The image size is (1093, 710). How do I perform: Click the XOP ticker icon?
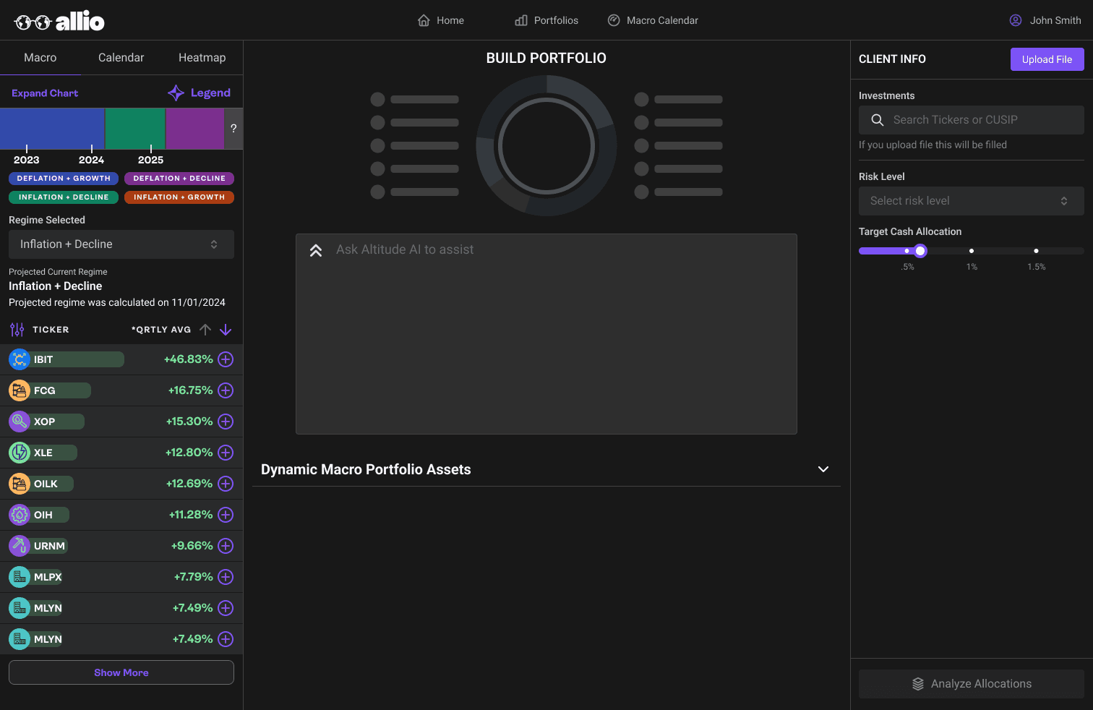pyautogui.click(x=20, y=422)
